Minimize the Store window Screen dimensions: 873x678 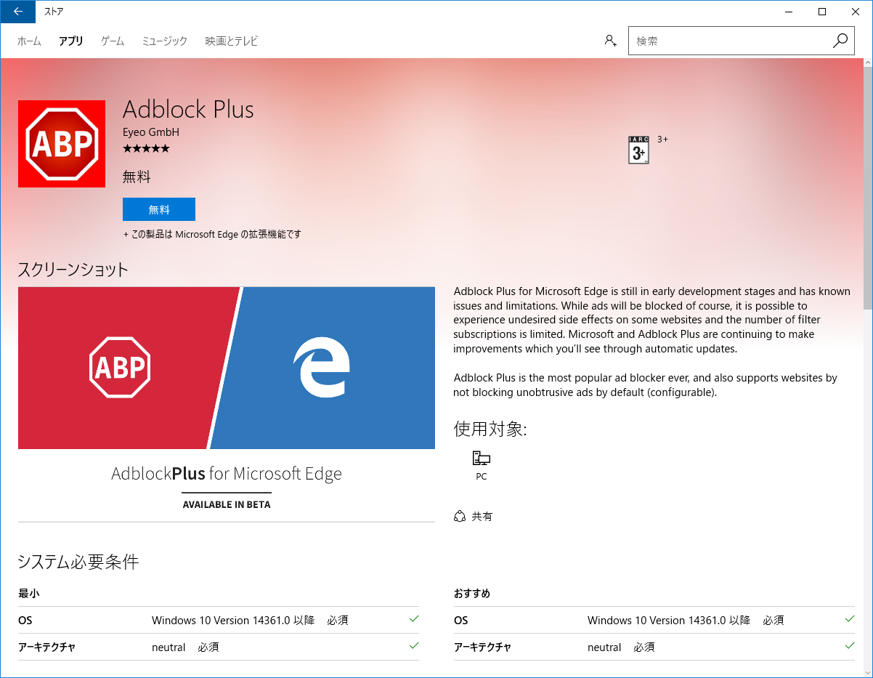789,12
